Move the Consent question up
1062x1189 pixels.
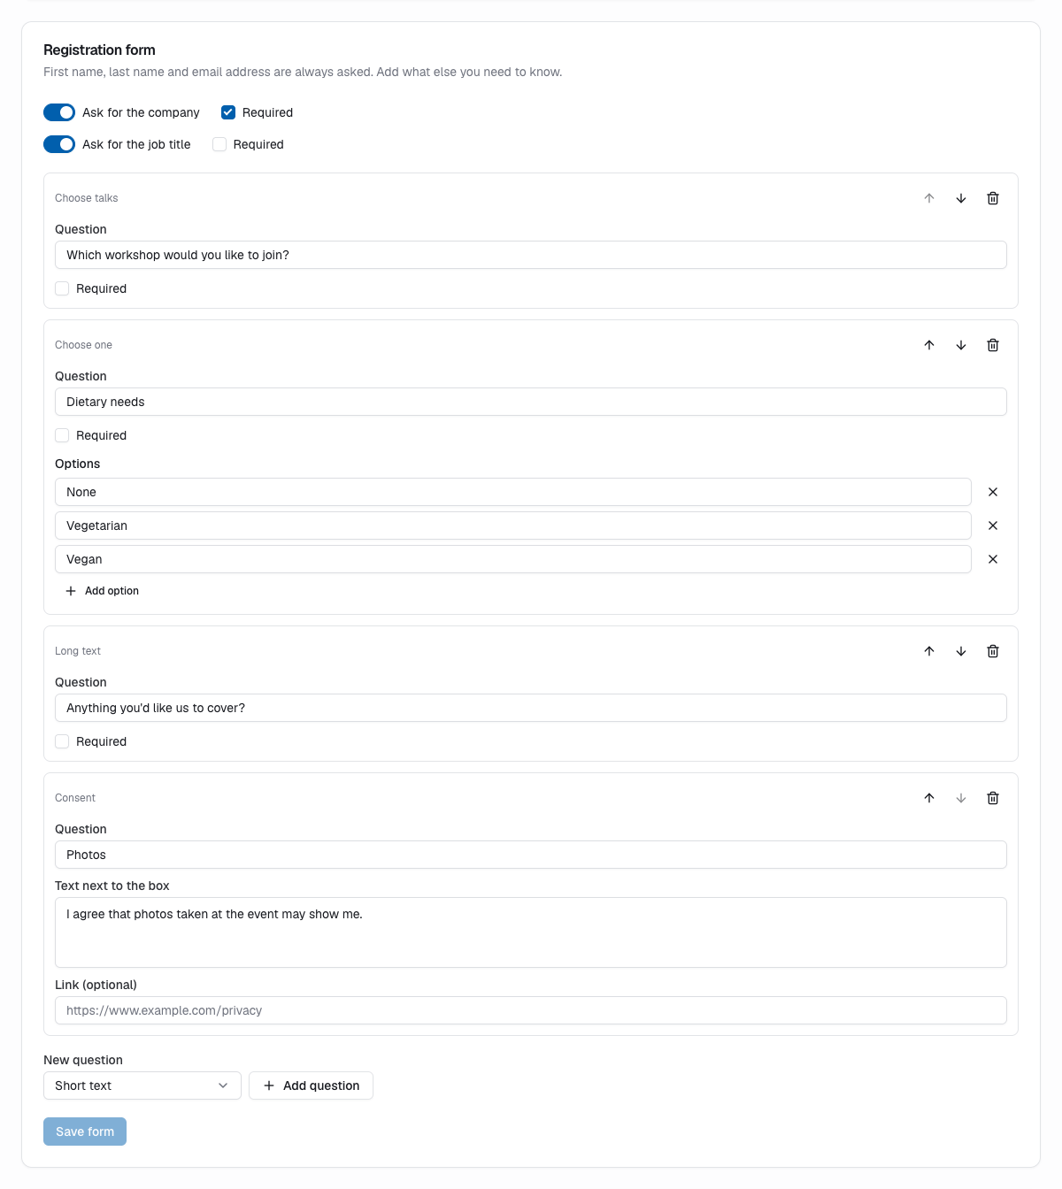coord(929,798)
